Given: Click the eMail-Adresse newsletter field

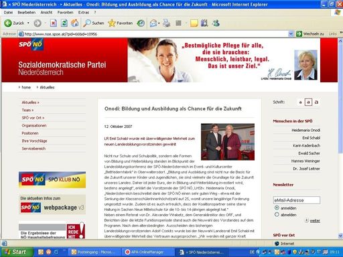Looking at the screenshot, I should click(x=297, y=200).
